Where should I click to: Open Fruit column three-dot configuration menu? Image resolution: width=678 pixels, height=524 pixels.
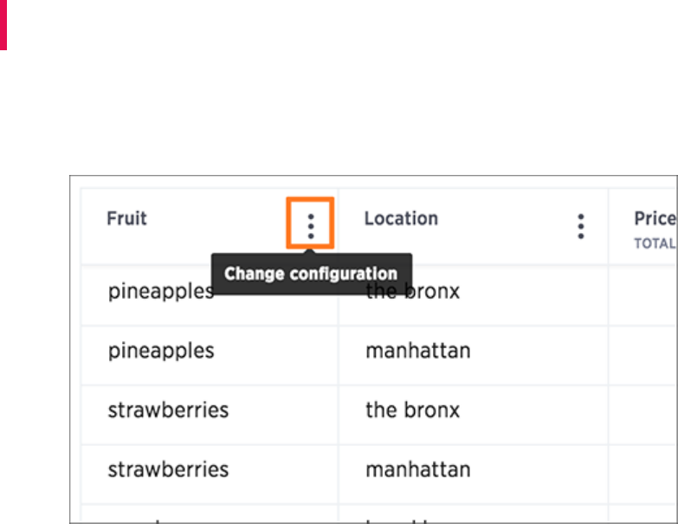click(x=311, y=226)
